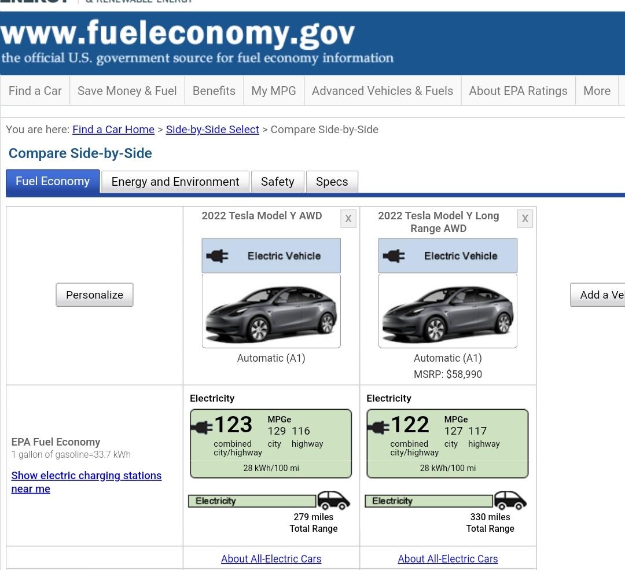Switch to the Specs tab

coord(332,182)
